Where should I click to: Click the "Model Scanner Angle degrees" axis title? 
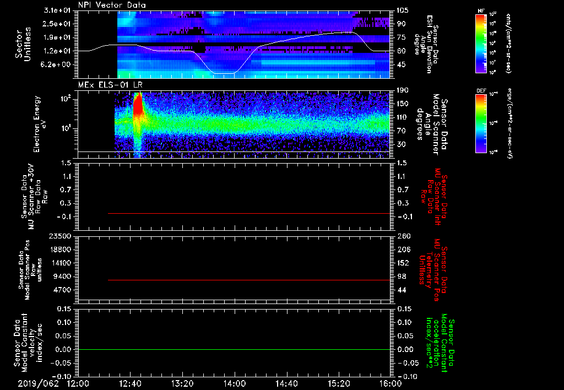tap(431, 124)
